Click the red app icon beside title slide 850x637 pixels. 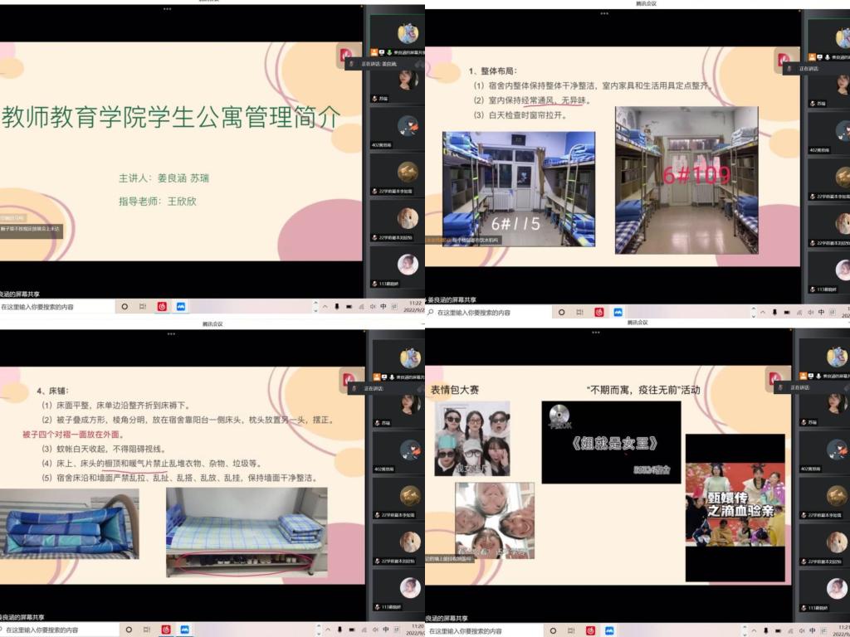pos(345,55)
